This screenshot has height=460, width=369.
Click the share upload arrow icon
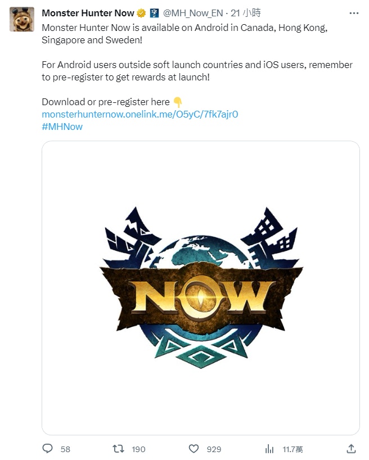click(351, 449)
